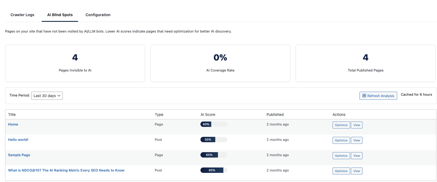Select the AI Blind Spots tab
437x182 pixels.
click(x=60, y=15)
